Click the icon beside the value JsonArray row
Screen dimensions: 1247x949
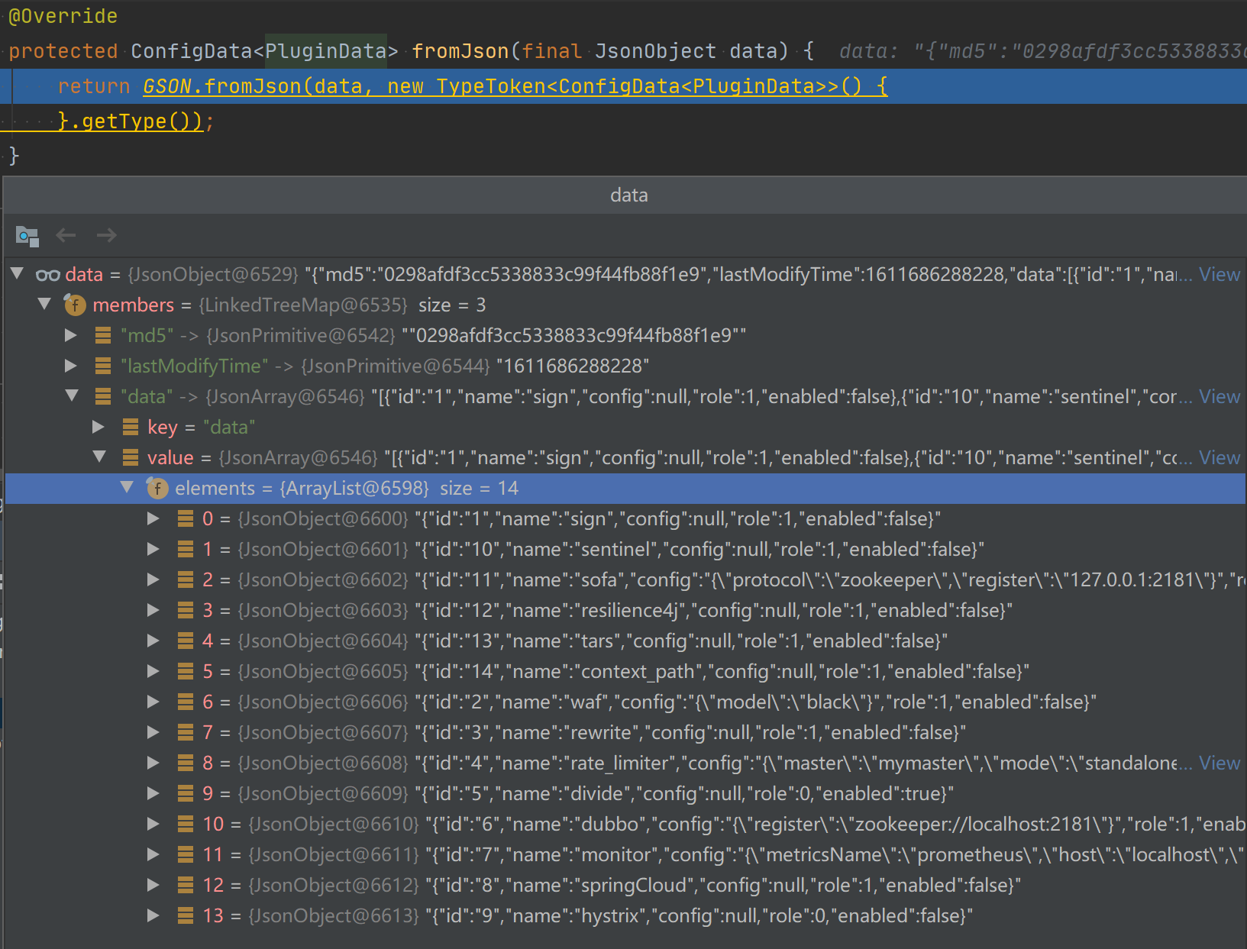(x=131, y=457)
